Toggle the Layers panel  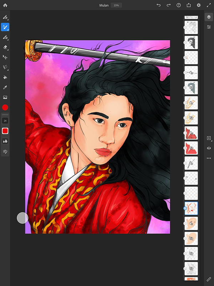(209, 17)
